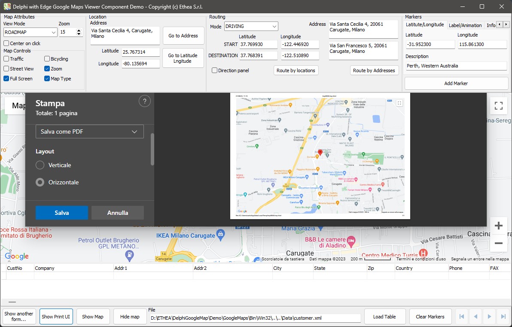Screen dimensions: 512x327
Task: Click Location Latitude field 25.767314
Action: coord(141,52)
